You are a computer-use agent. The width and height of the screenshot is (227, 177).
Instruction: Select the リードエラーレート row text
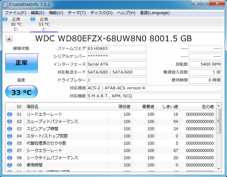click(44, 114)
